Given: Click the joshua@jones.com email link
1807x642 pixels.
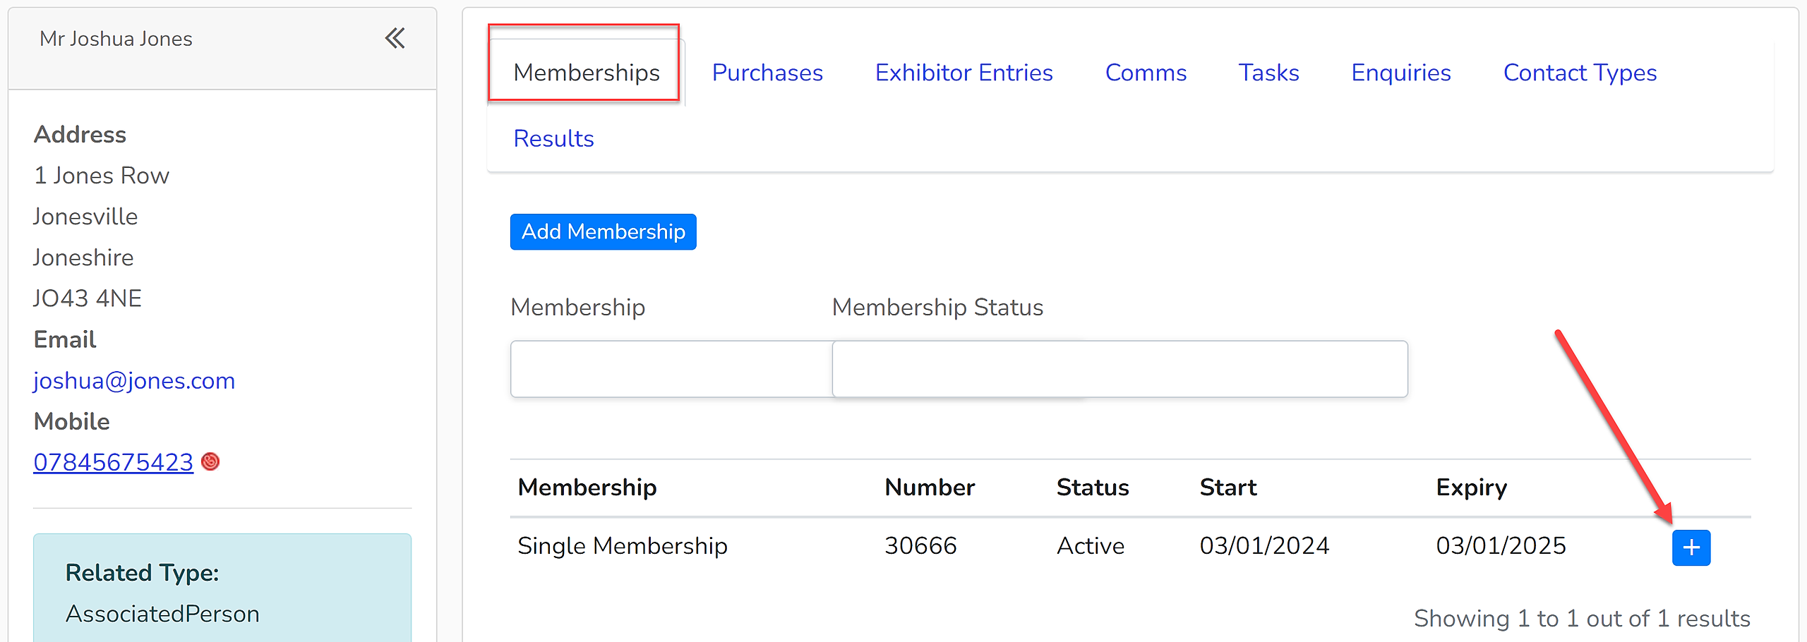Looking at the screenshot, I should coord(134,380).
